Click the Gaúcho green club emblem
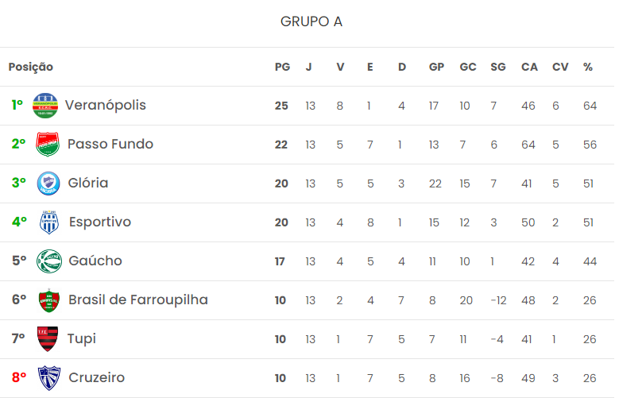The width and height of the screenshot is (619, 398). pos(49,261)
